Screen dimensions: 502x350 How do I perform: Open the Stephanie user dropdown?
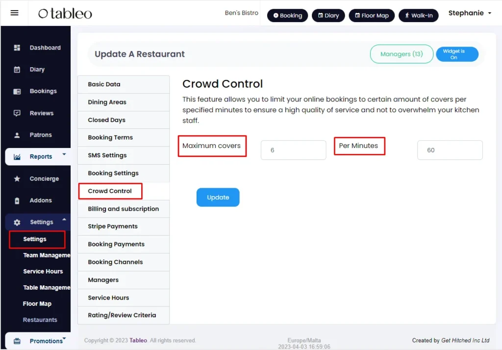(470, 13)
